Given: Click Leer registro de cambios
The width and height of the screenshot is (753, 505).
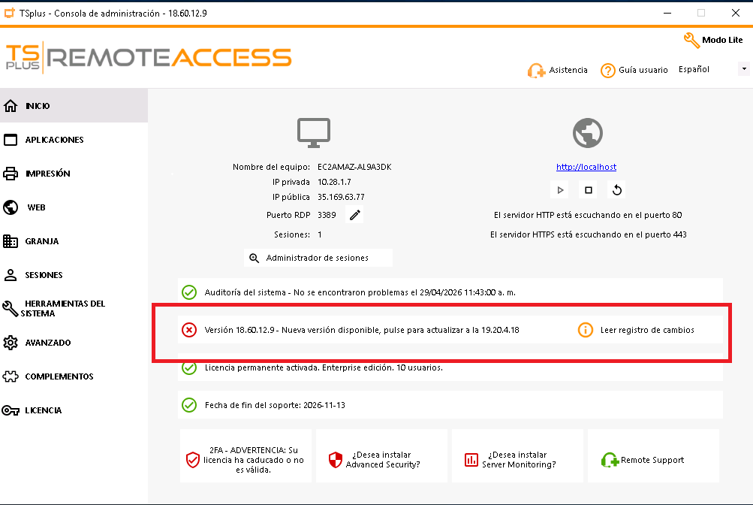Looking at the screenshot, I should tap(647, 330).
